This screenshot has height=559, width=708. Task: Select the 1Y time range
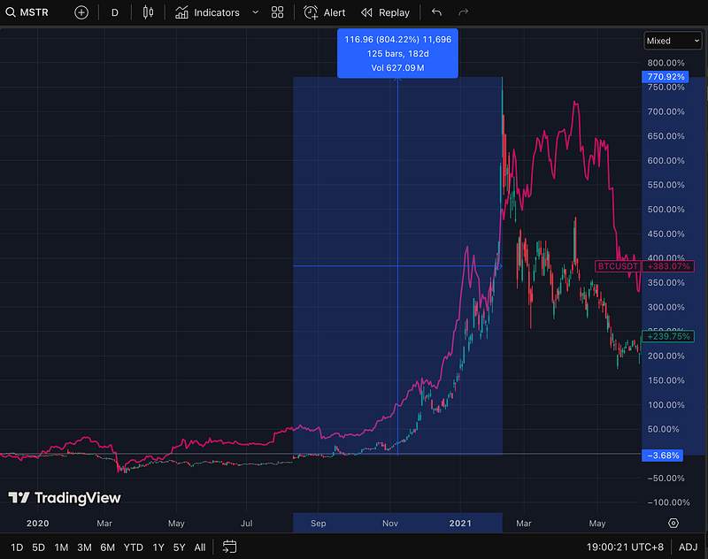click(x=158, y=547)
